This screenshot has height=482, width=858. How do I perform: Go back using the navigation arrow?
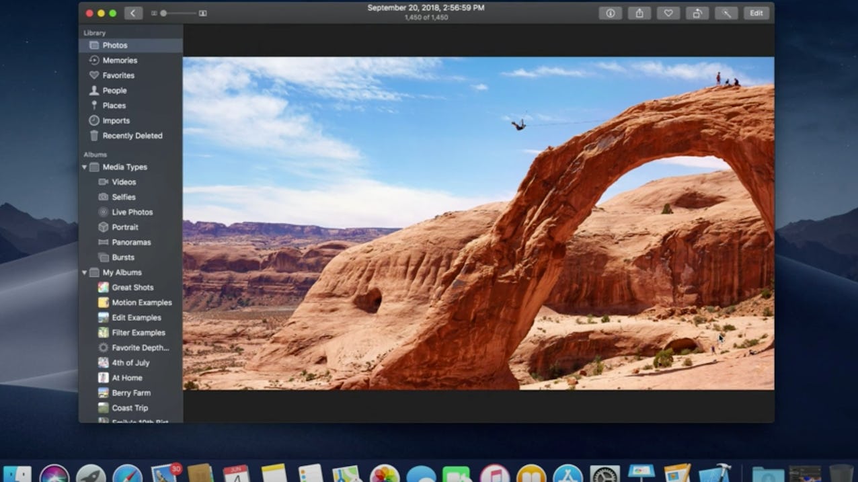pos(132,13)
